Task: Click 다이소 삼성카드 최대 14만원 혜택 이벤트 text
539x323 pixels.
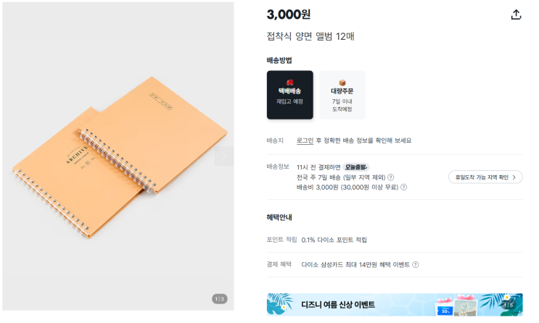Action: click(355, 264)
